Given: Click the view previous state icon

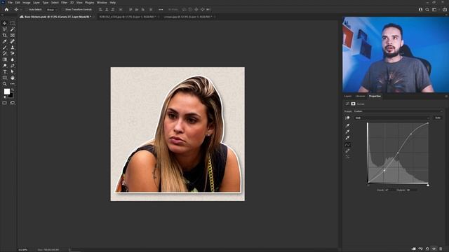Looking at the screenshot, I should [x=420, y=249].
